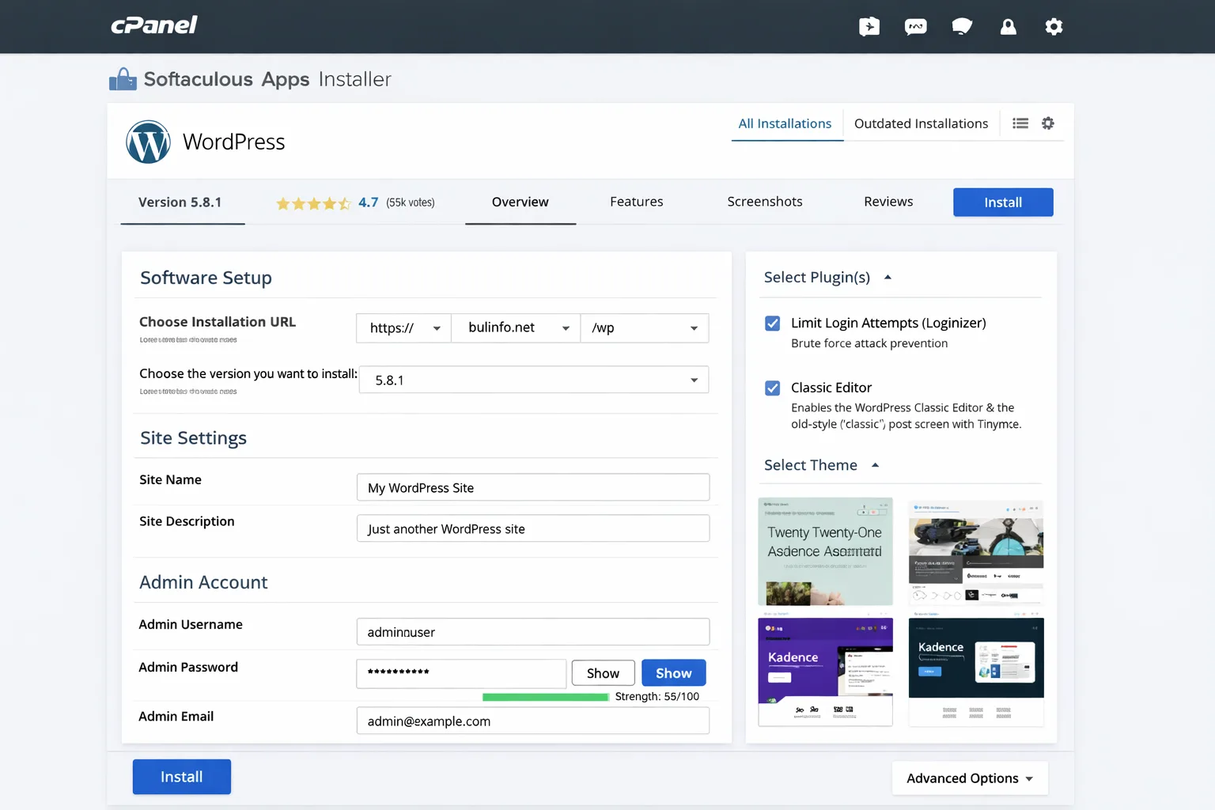This screenshot has height=810, width=1215.
Task: Click the blue Install button at top
Action: [1003, 202]
